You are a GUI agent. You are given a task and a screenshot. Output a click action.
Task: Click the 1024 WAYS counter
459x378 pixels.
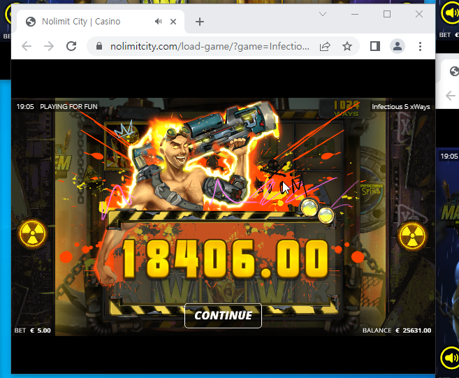(347, 108)
